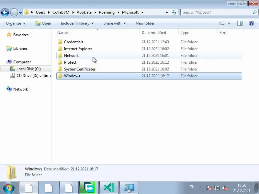Open Help via the question mark icon
This screenshot has height=194, width=259.
(252, 23)
